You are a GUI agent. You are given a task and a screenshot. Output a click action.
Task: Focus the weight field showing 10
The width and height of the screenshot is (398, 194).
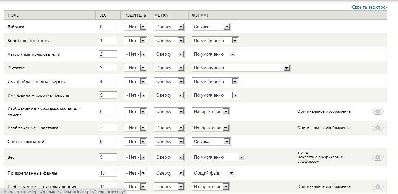coord(108,173)
